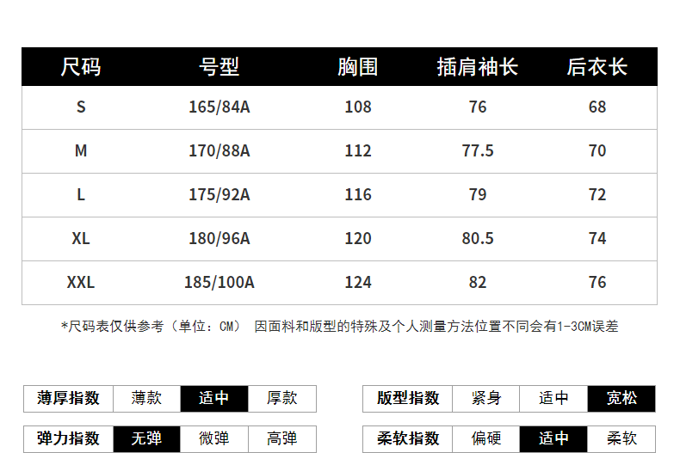
Task: Click the 170/88A cell
Action: 219,150
